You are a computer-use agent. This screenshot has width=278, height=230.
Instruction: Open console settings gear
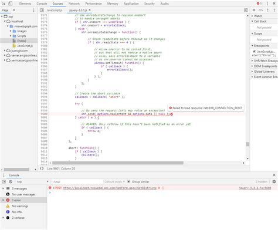pos(274,182)
